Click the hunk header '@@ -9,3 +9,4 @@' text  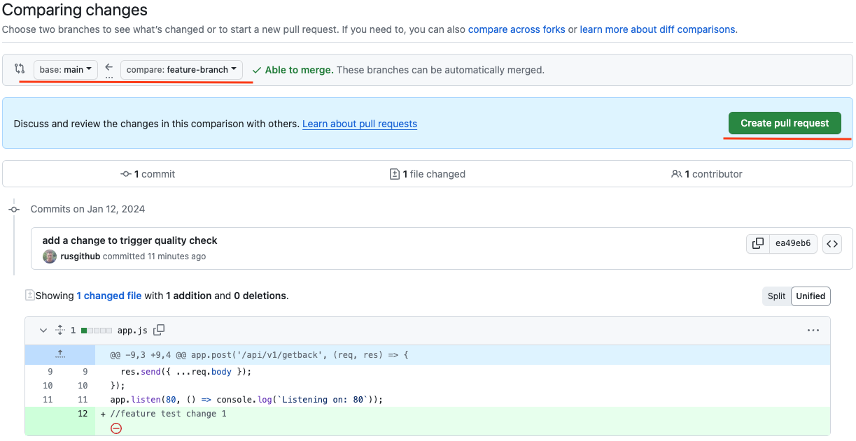pos(259,355)
